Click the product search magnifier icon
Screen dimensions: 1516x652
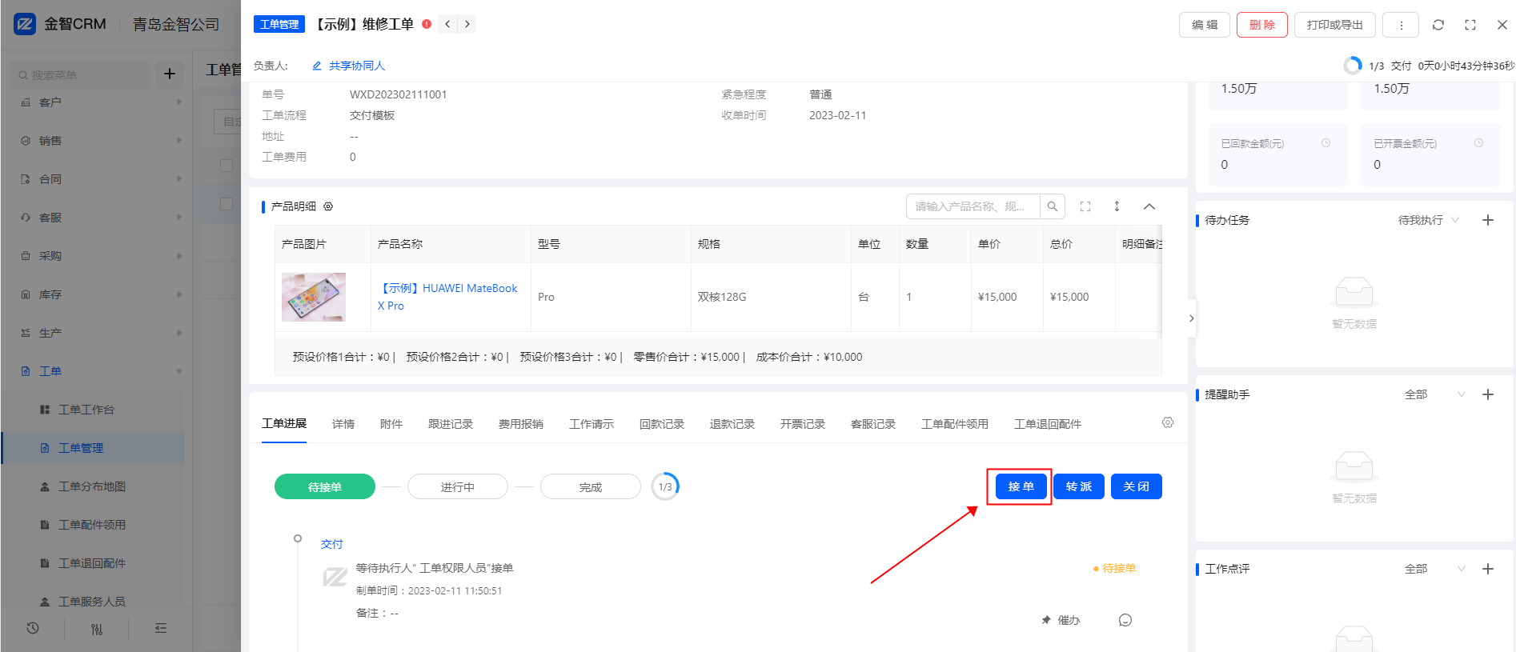pos(1053,206)
